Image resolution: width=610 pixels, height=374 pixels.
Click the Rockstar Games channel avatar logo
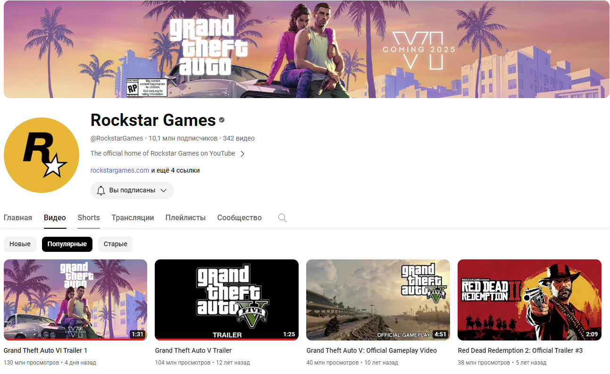tap(42, 155)
